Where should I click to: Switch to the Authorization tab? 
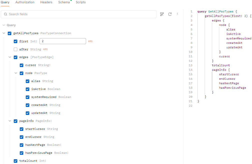[x=25, y=2]
